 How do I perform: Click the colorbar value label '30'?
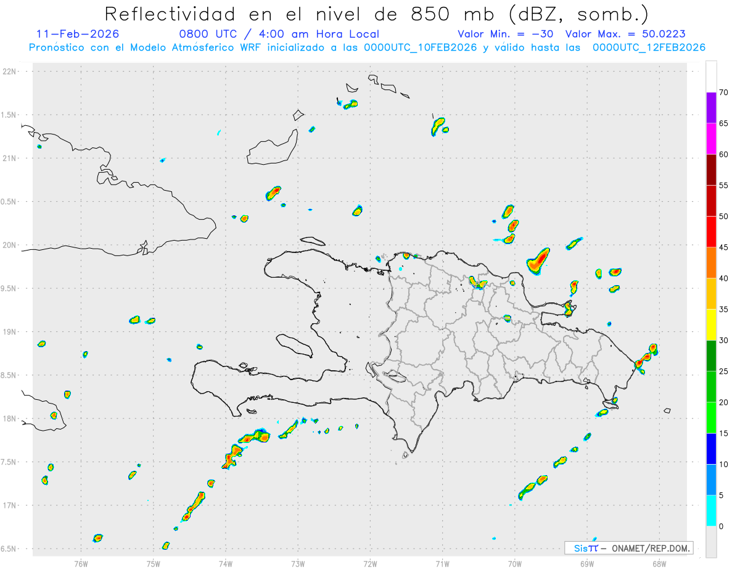click(724, 340)
